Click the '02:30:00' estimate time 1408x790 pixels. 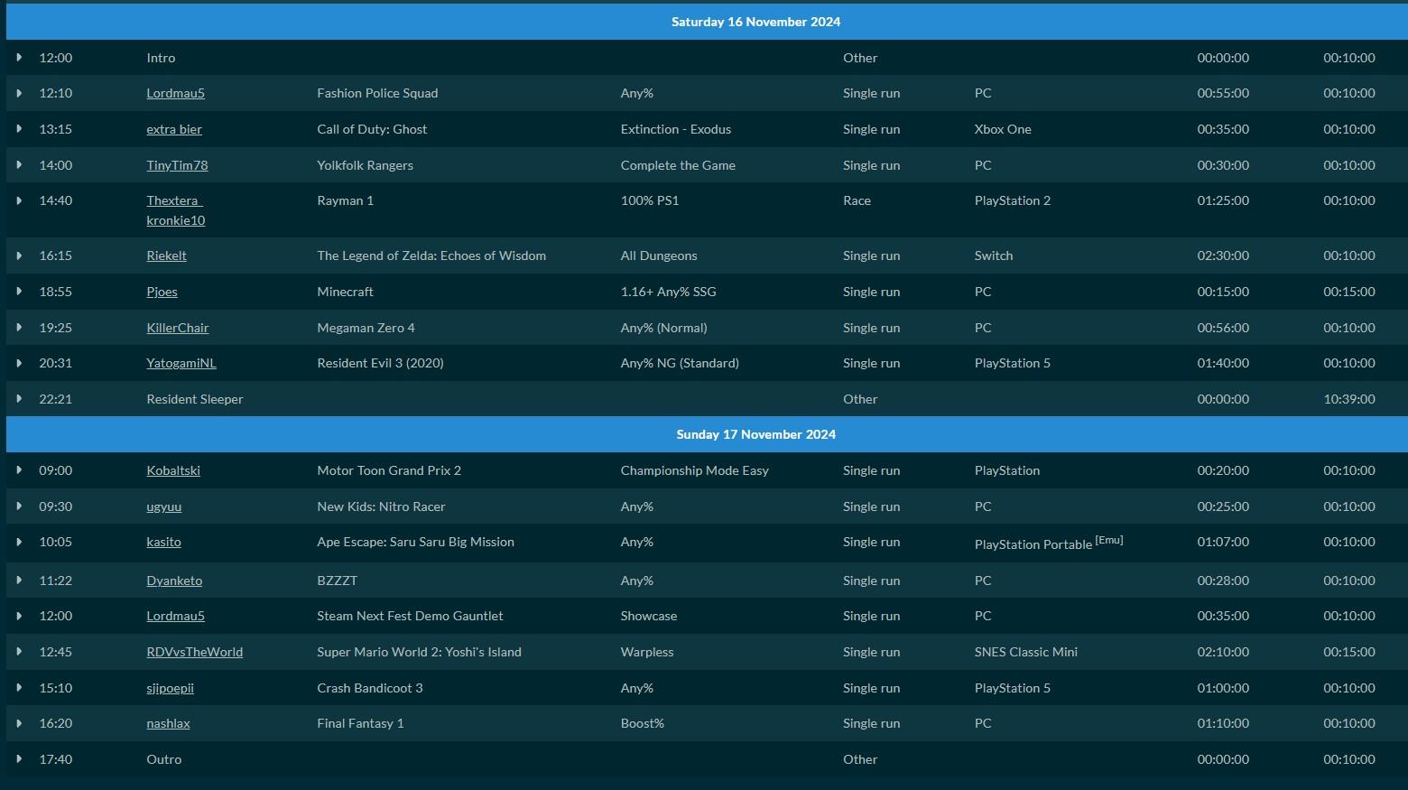click(x=1223, y=256)
